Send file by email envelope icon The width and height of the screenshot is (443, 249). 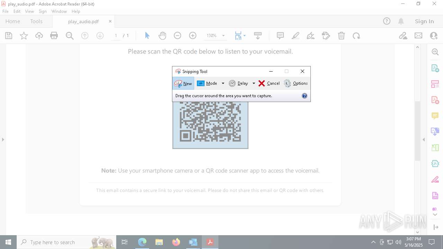tap(418, 36)
